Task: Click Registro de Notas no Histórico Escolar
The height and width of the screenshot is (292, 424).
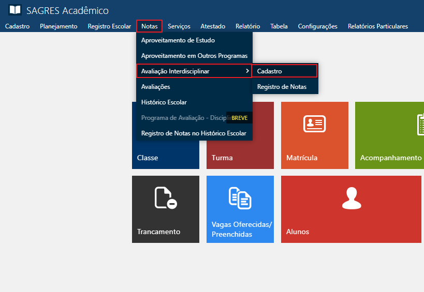Action: click(194, 133)
